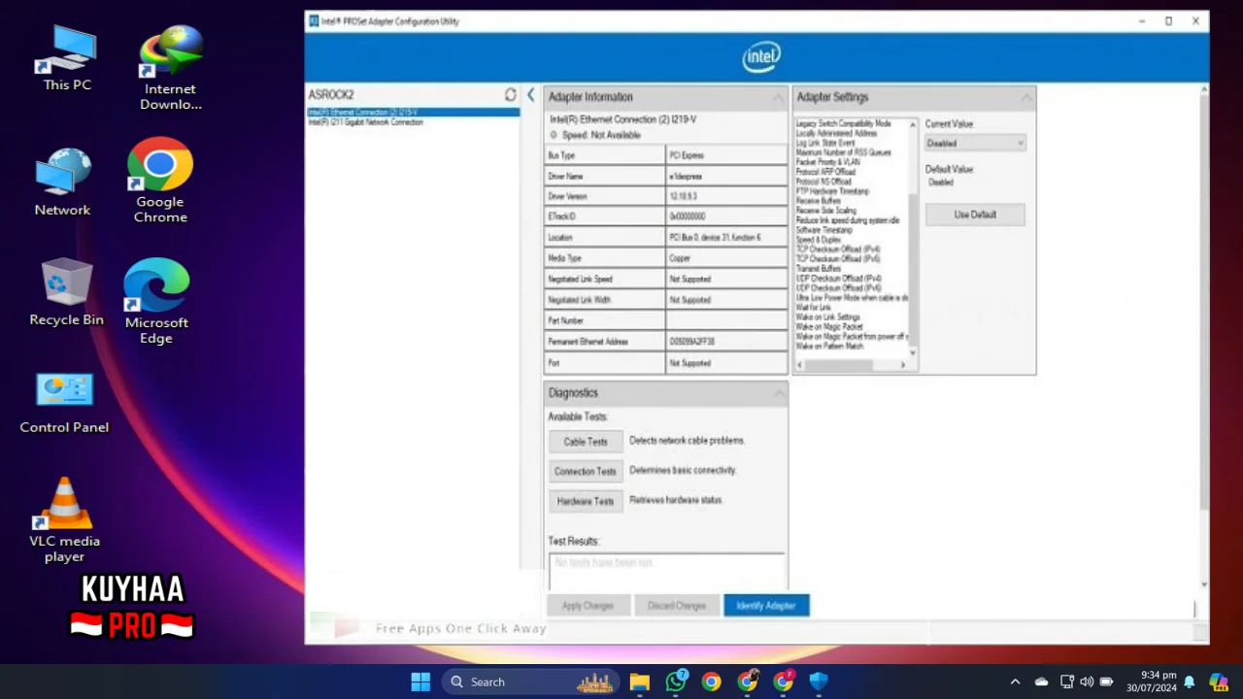The width and height of the screenshot is (1243, 699).
Task: Select TCP Checksum Offload (IPv4) setting
Action: click(x=838, y=250)
